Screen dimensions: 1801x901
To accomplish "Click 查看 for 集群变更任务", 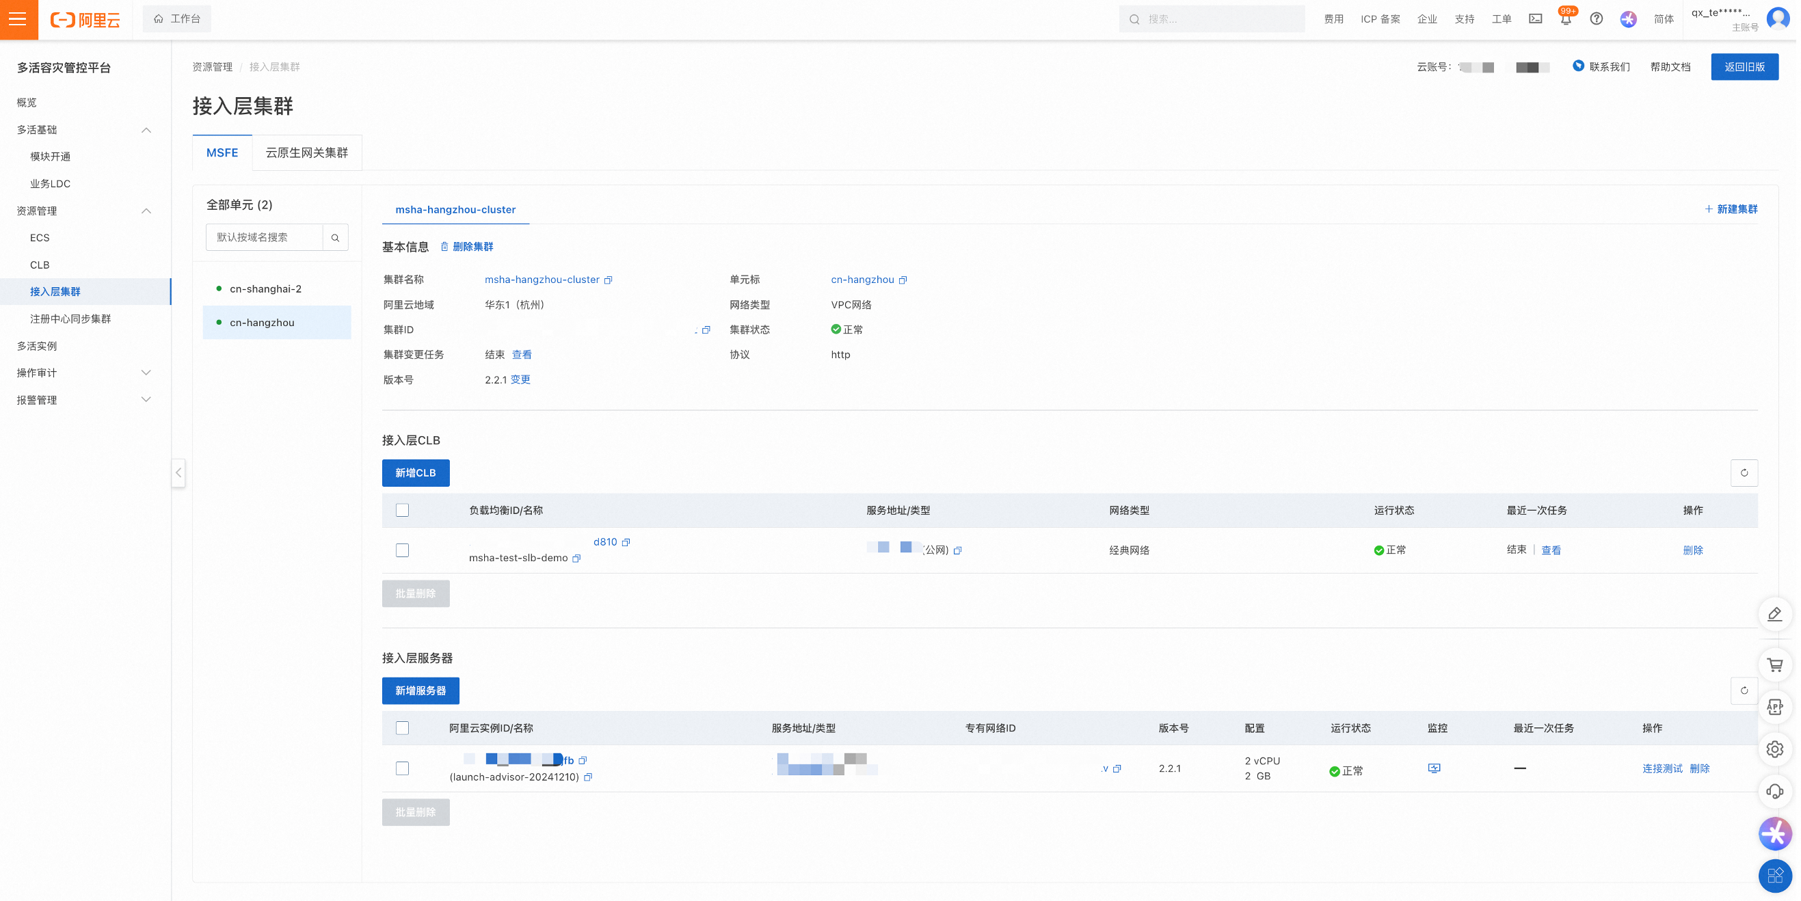I will [523, 355].
